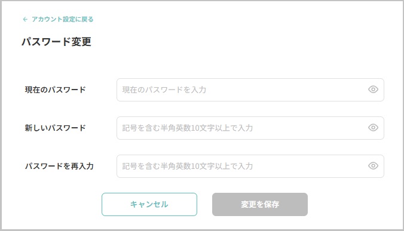
Task: Open the アカウント設定に戻る link
Action: 62,19
